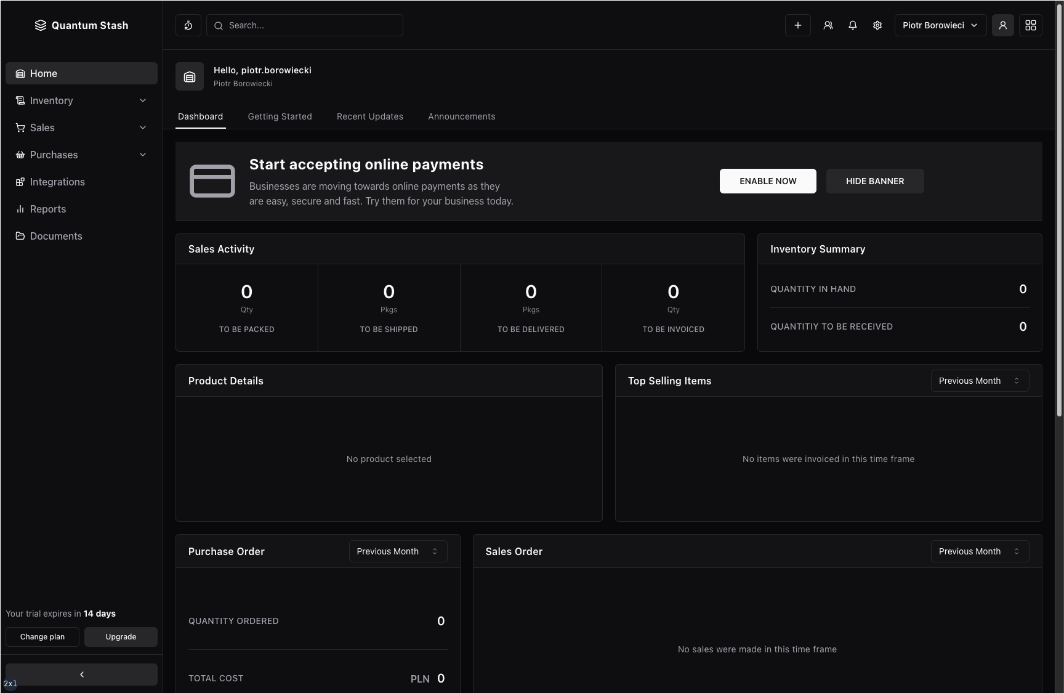The width and height of the screenshot is (1064, 693).
Task: Click the organization icon beside Hello greeting
Action: [190, 76]
